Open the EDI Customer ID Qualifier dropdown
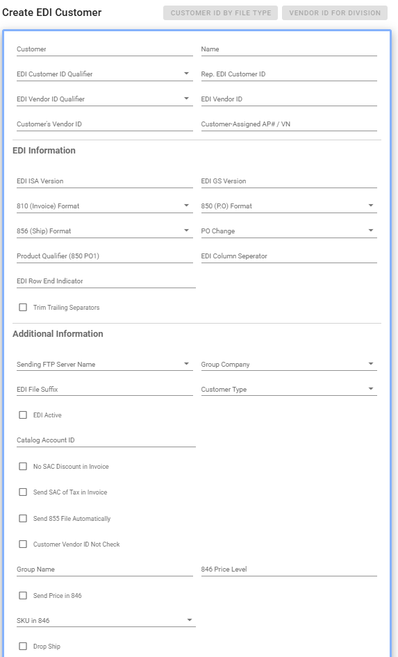This screenshot has width=398, height=657. (105, 74)
